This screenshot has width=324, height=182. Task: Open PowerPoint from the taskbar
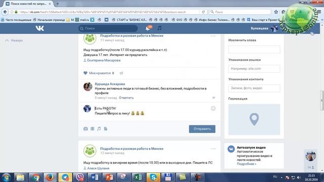pyautogui.click(x=109, y=177)
